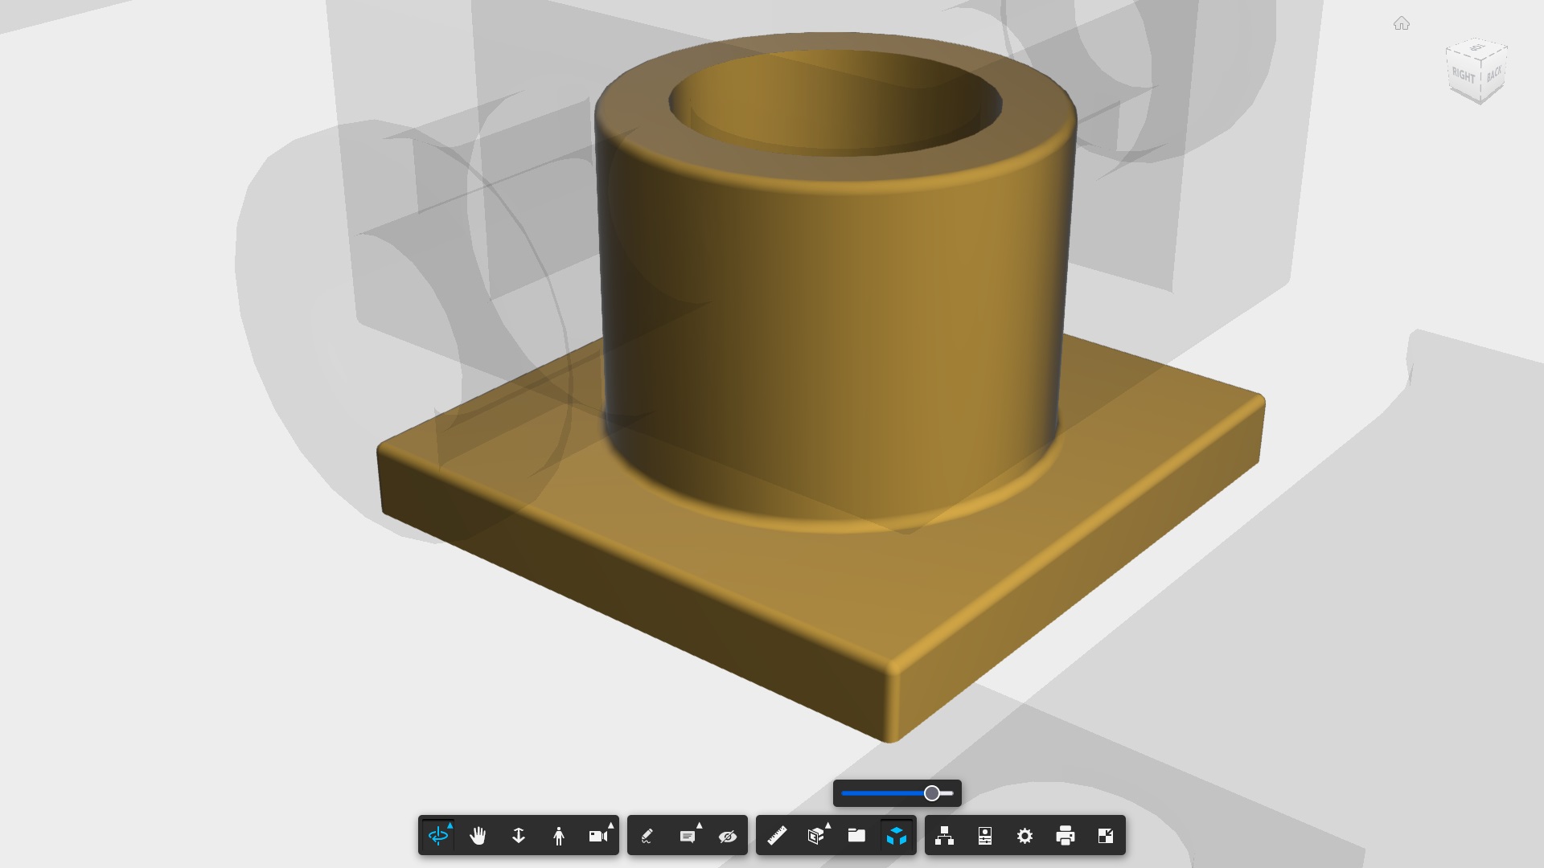Image resolution: width=1544 pixels, height=868 pixels.
Task: Click the Print icon button
Action: (x=1066, y=836)
